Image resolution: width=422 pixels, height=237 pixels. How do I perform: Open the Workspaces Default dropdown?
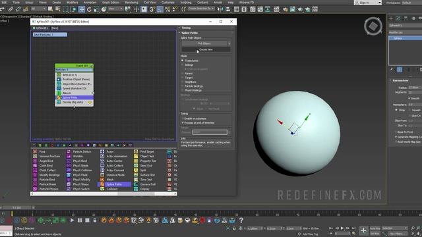pyautogui.click(x=411, y=3)
